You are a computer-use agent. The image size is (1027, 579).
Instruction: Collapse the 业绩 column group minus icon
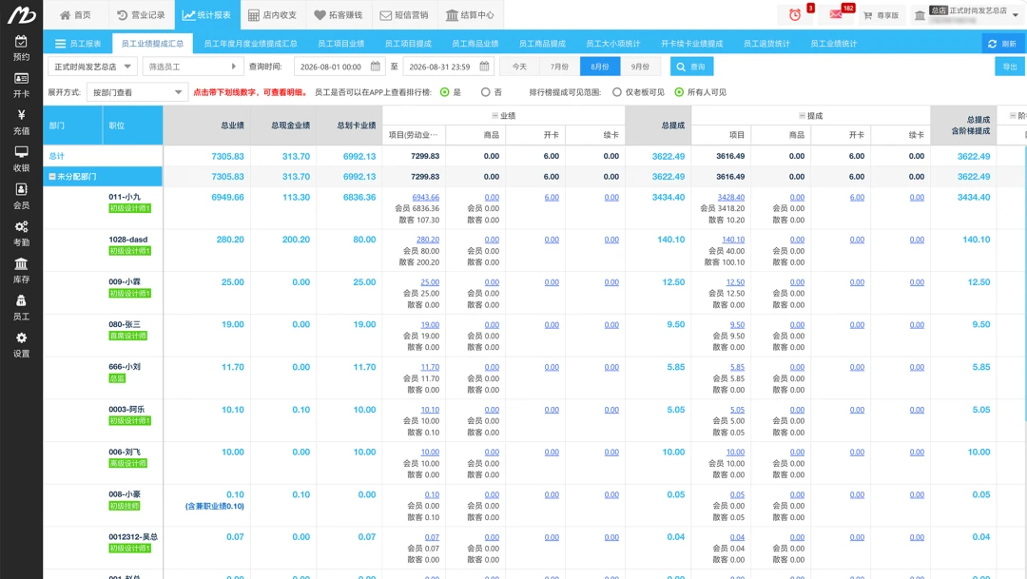pos(495,115)
